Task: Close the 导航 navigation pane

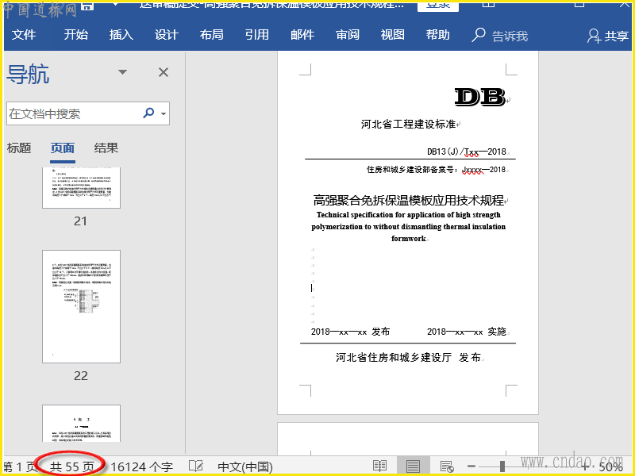Action: 164,73
